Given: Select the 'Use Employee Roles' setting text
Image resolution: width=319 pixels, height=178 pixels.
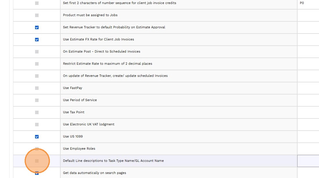Looking at the screenshot, I should coord(79,149).
